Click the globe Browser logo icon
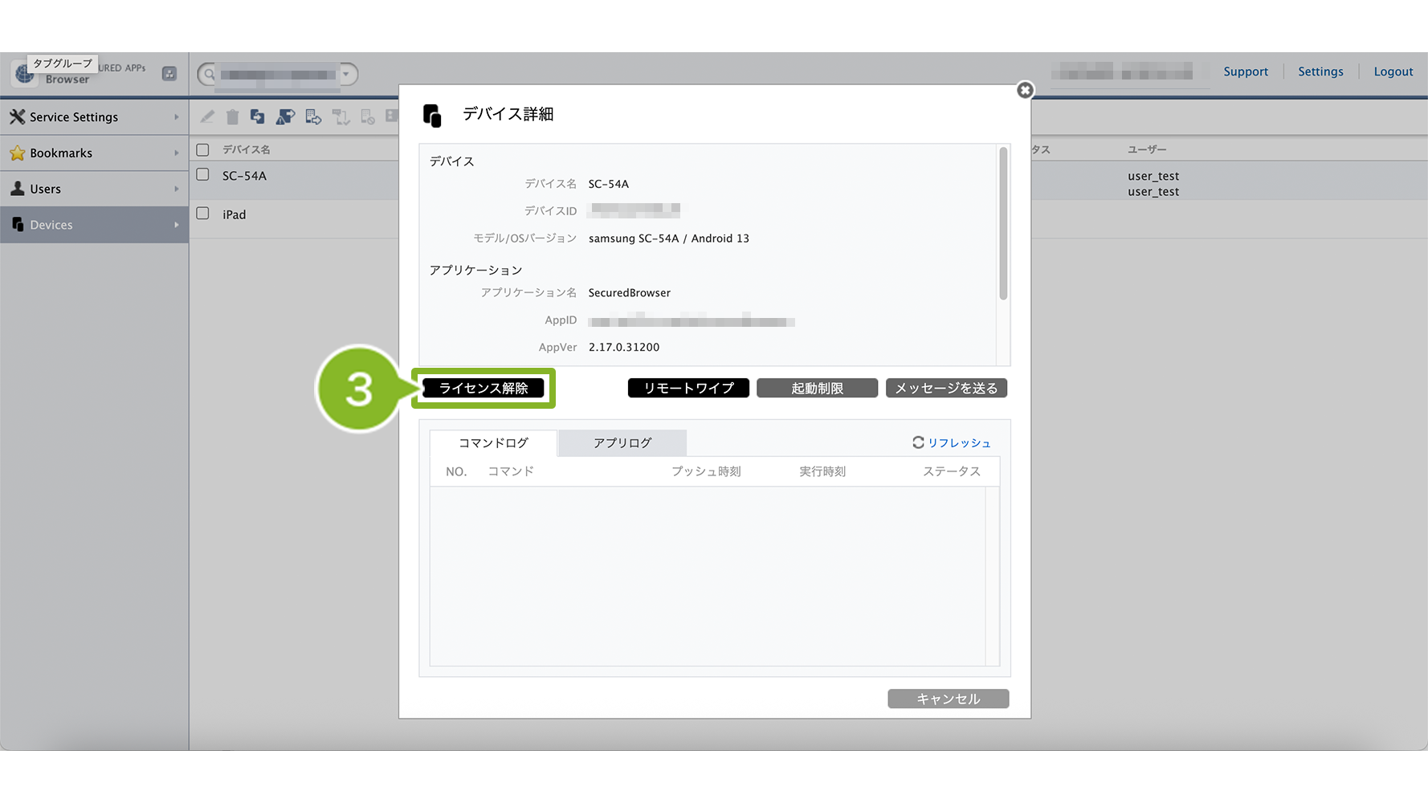Image resolution: width=1428 pixels, height=803 pixels. click(x=25, y=75)
